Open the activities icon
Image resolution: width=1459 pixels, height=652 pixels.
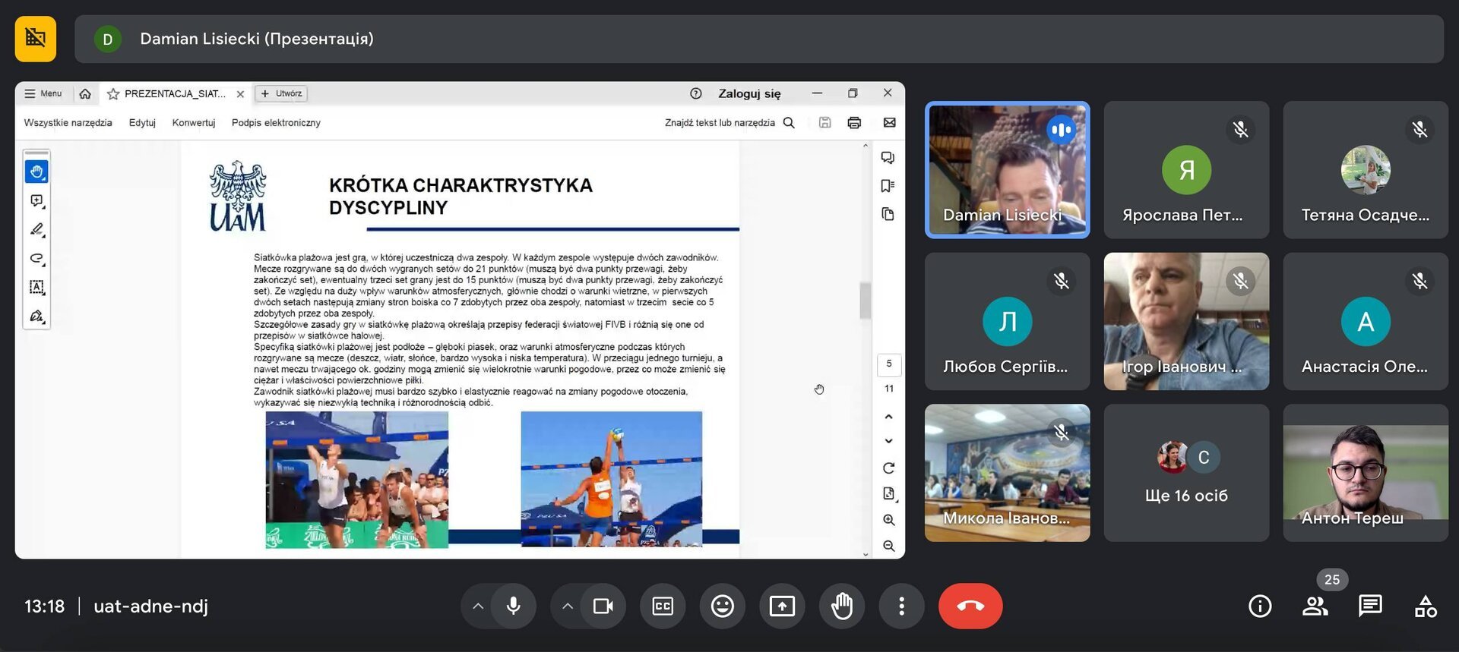pos(1426,606)
